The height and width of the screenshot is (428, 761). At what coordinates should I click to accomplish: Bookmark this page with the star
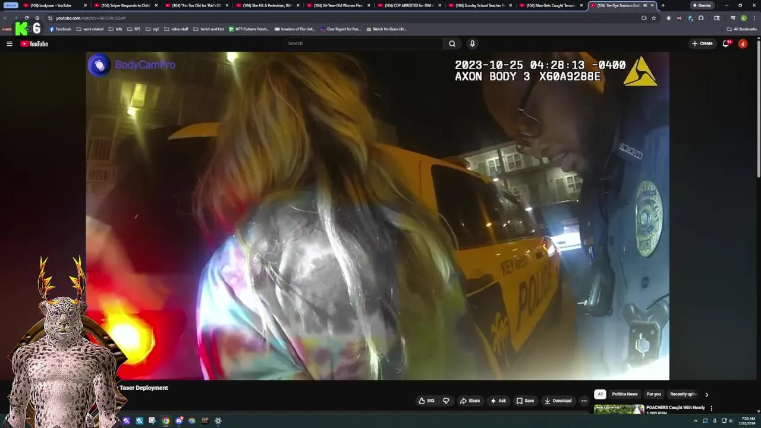(x=653, y=18)
